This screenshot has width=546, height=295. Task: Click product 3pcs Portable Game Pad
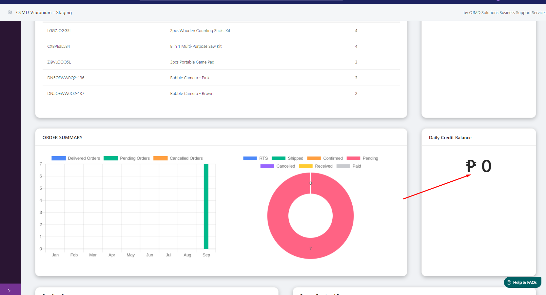[192, 62]
